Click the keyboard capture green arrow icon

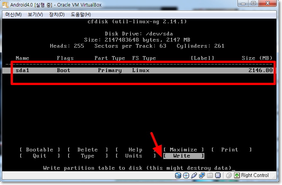pyautogui.click(x=237, y=175)
